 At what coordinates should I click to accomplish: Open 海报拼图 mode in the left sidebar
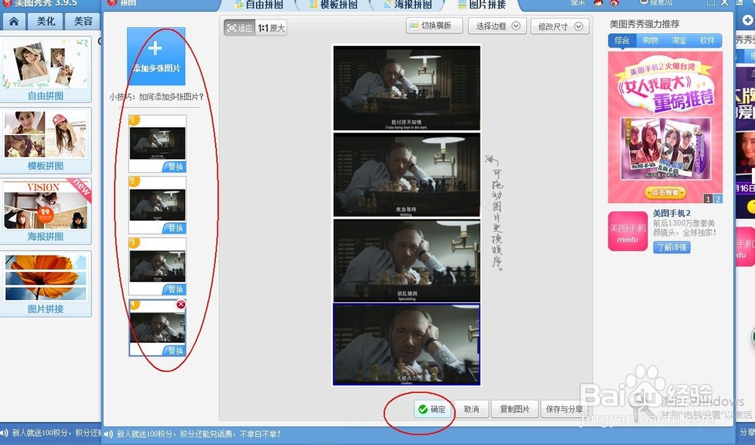(45, 211)
